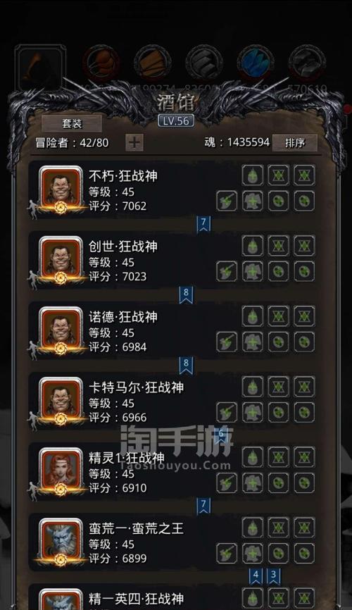Click the plus icon beside adventurer count
Image resolution: width=352 pixels, height=610 pixels.
coord(134,142)
